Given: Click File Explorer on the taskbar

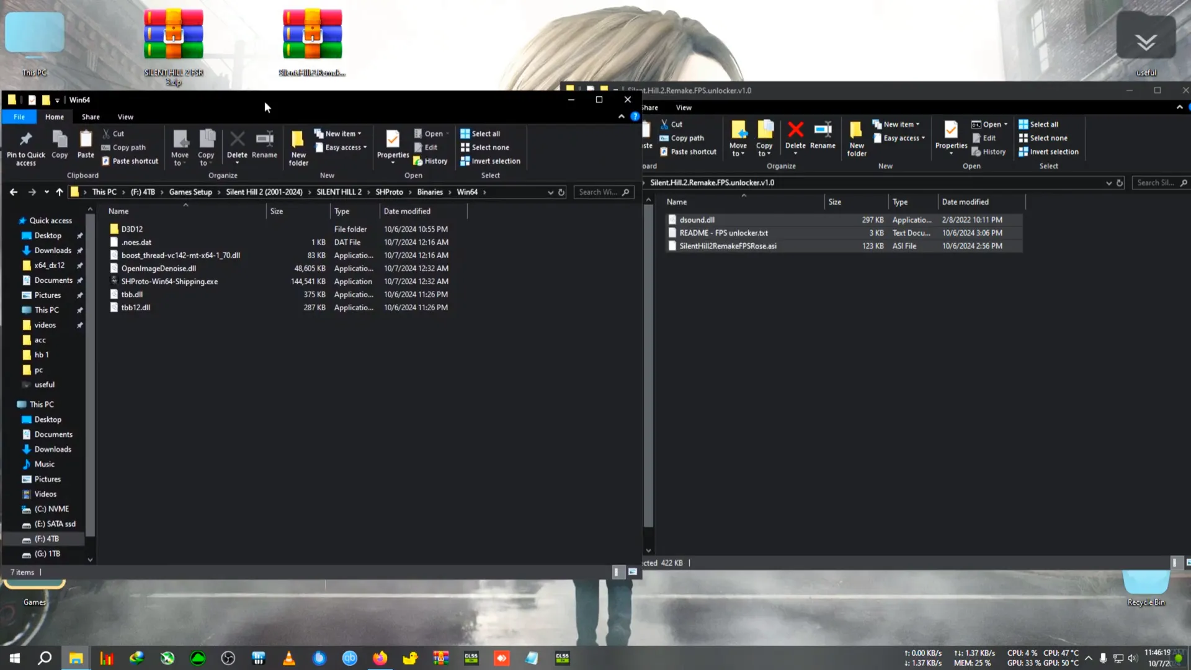Looking at the screenshot, I should (x=76, y=658).
